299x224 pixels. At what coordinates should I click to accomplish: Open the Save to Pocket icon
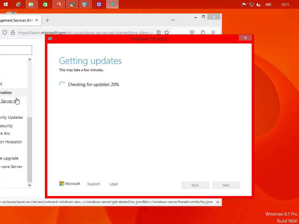pyautogui.click(x=192, y=33)
